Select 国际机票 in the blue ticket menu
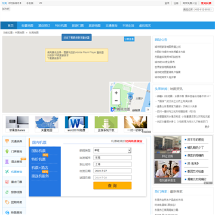Viewport: 215px width, 215px height. [x=38, y=151]
